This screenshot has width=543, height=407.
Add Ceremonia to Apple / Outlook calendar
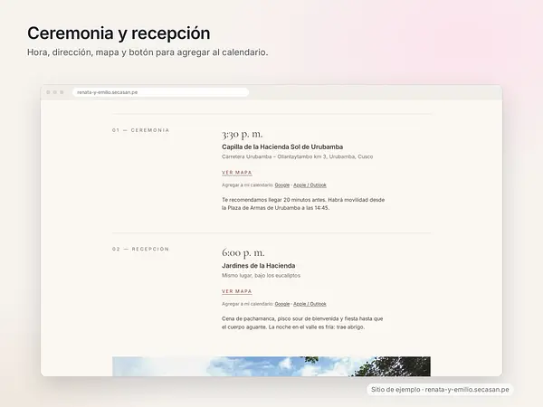310,185
